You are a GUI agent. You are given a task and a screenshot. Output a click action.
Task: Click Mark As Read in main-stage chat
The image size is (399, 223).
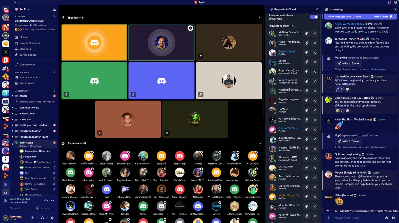[383, 17]
